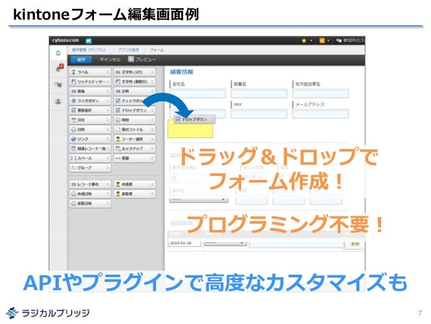This screenshot has width=431, height=324.
Task: Select the ルックアップ field part
Action: (134, 149)
